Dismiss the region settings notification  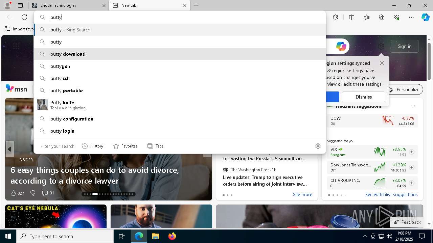pos(364,97)
